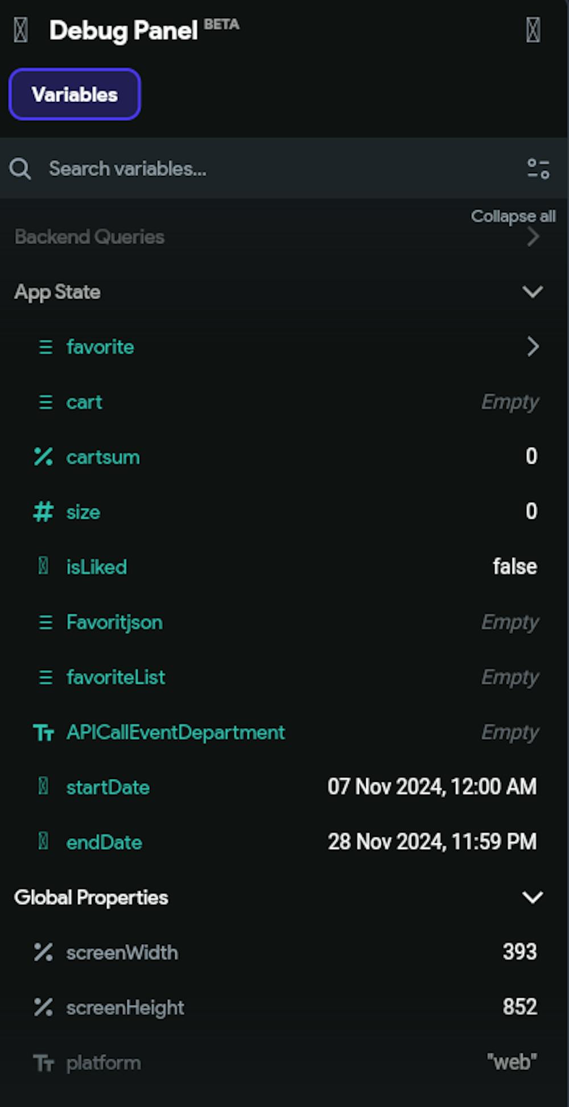Click the search magnifier icon

click(20, 169)
